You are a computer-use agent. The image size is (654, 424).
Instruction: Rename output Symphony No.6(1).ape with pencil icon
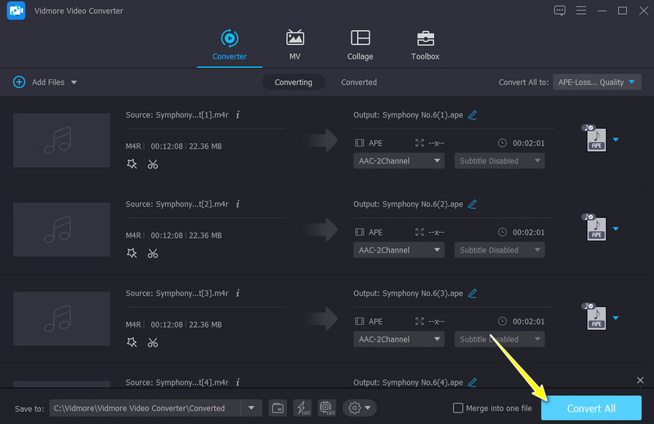click(473, 115)
